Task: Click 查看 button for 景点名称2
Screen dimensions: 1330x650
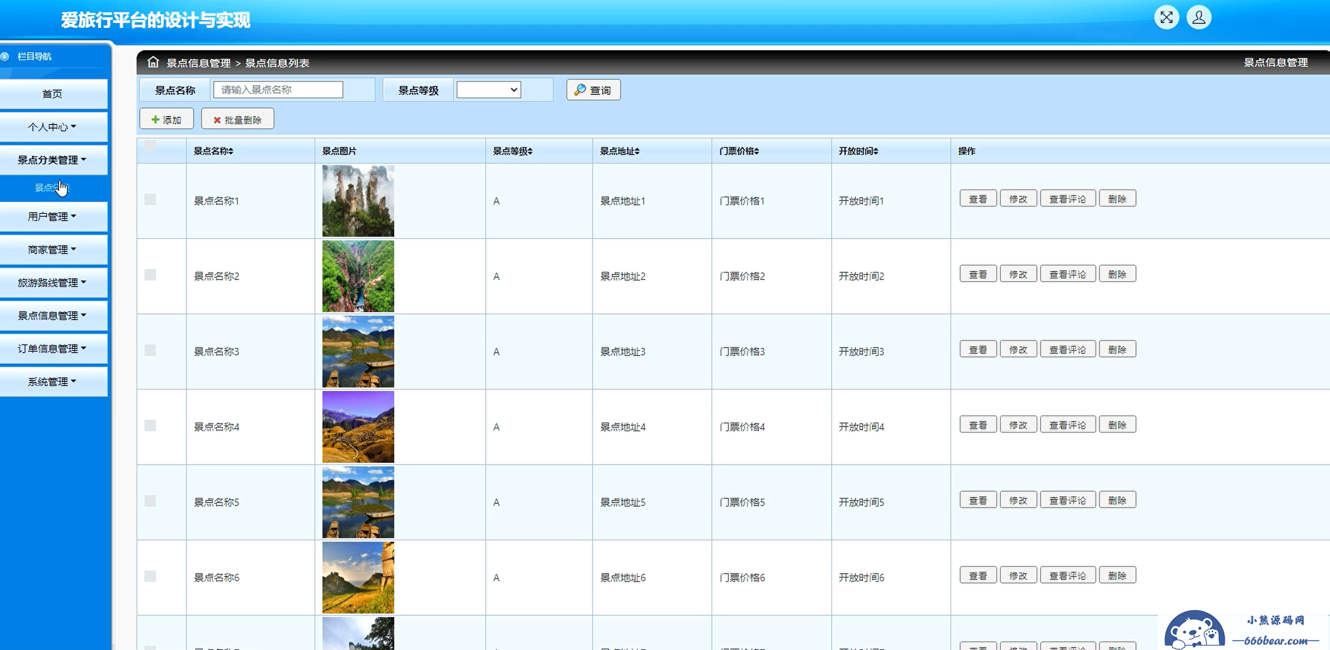Action: click(978, 274)
